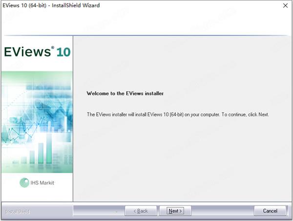Click the text 'To continue, click Next.'
293x221 pixels.
245,114
